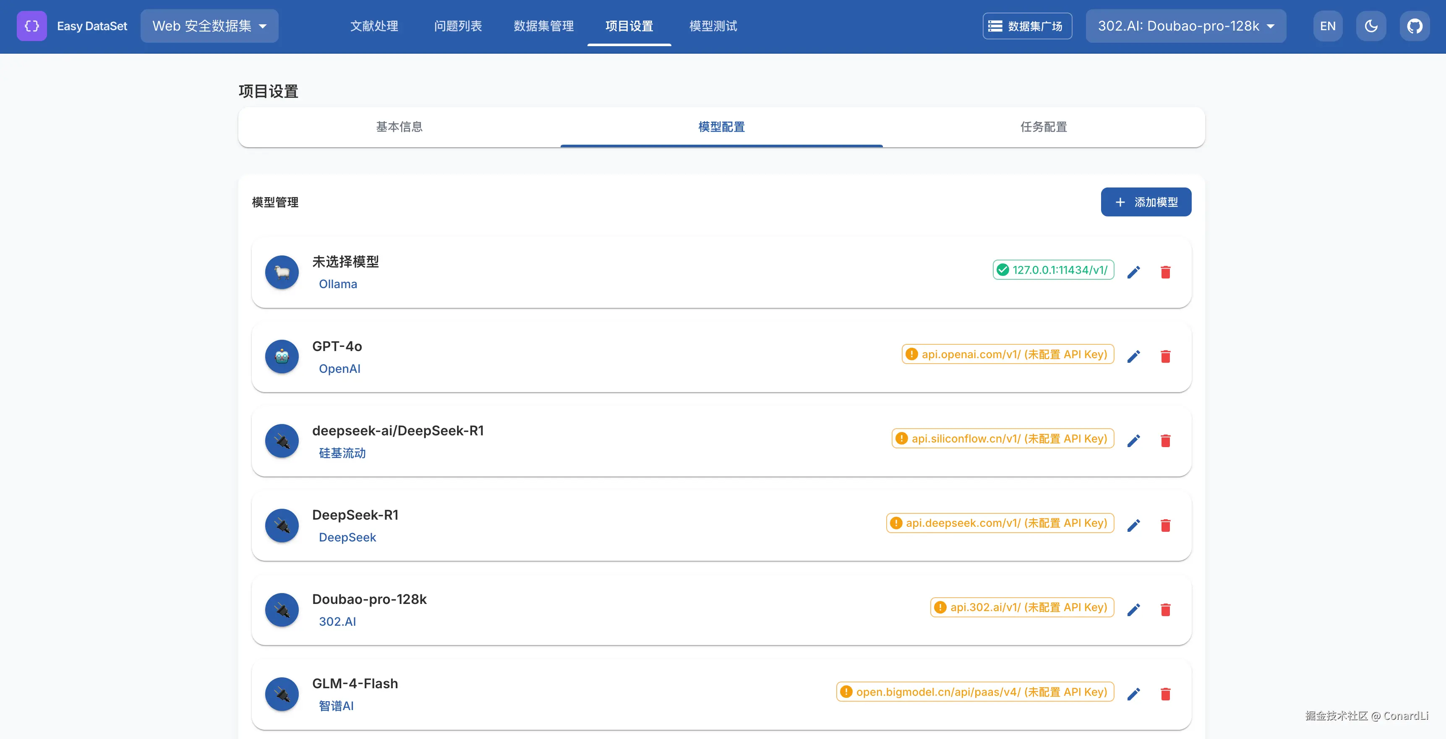1446x739 pixels.
Task: Click the api.openai.com endpoint warning chip
Action: [x=1008, y=354]
